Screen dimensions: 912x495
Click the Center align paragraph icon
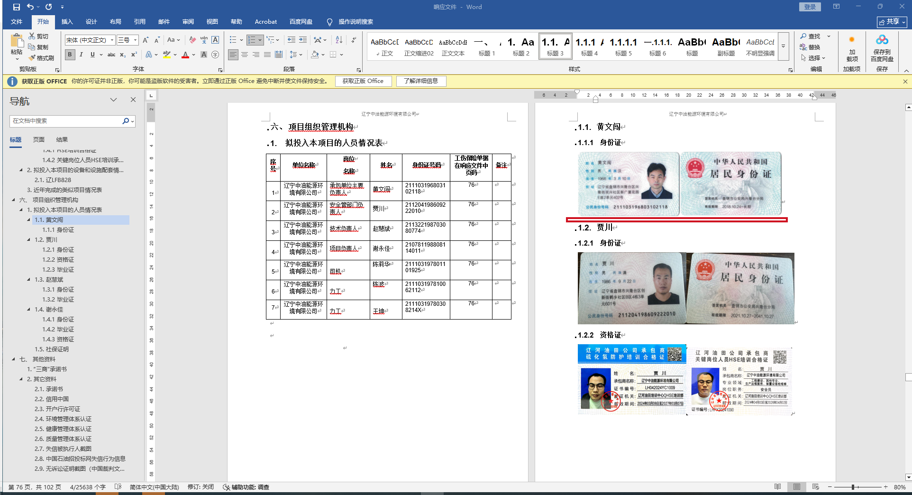click(245, 55)
